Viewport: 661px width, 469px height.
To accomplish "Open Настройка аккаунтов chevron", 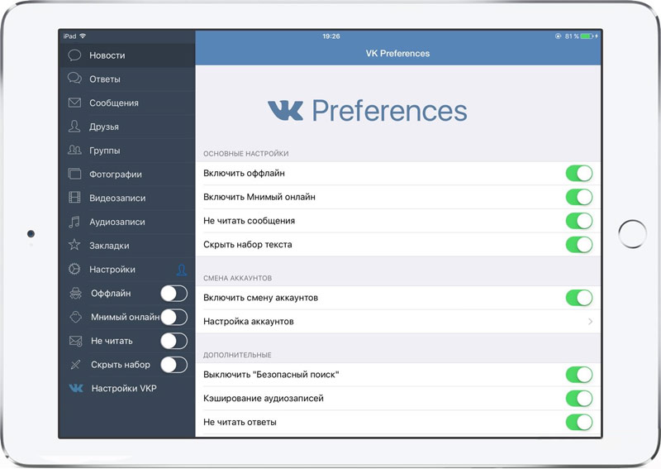I will 590,322.
